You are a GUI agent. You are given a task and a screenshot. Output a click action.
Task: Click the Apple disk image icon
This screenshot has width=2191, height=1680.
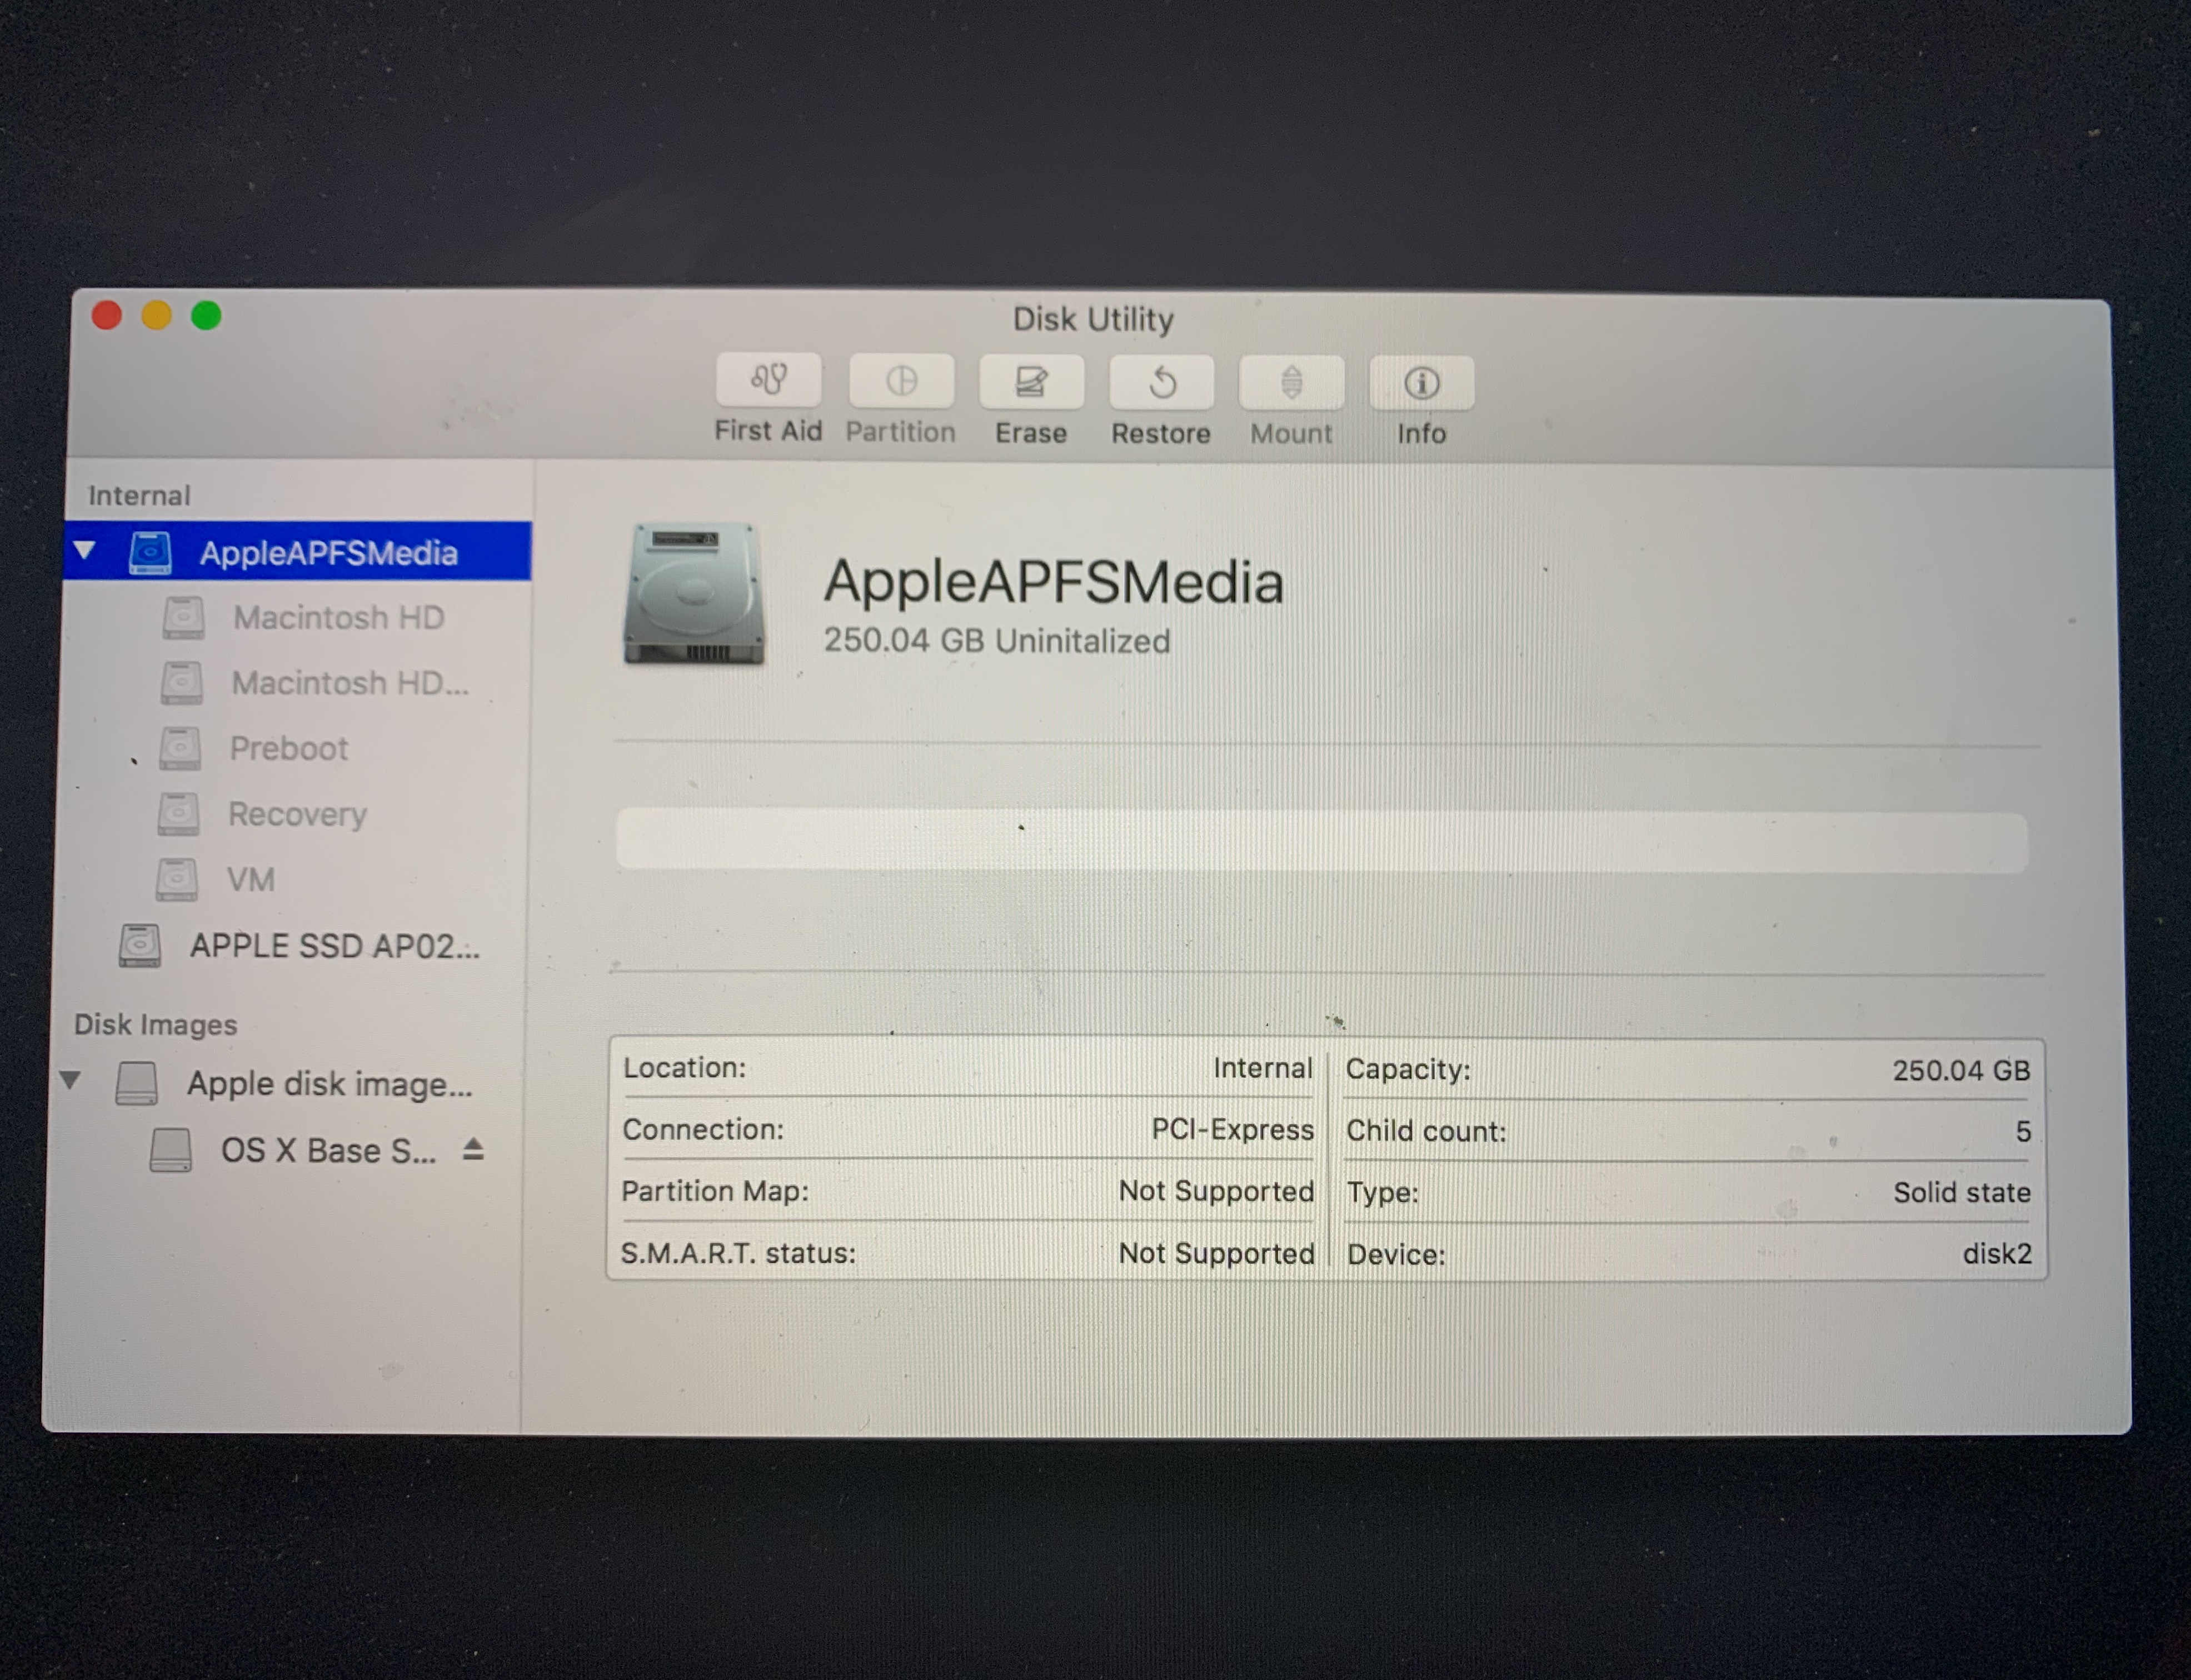(x=136, y=1083)
